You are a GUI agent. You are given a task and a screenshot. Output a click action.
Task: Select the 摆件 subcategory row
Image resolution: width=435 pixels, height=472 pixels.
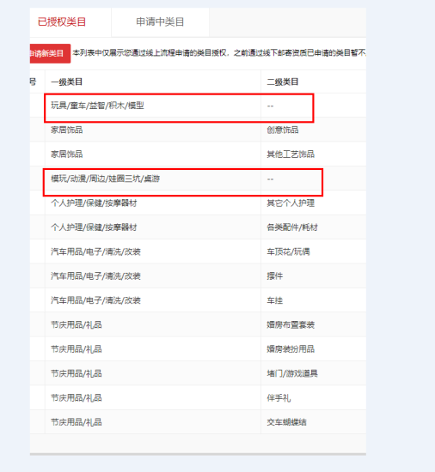tap(198, 276)
